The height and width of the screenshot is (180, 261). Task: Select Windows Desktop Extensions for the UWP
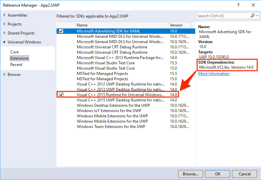(x=126, y=105)
